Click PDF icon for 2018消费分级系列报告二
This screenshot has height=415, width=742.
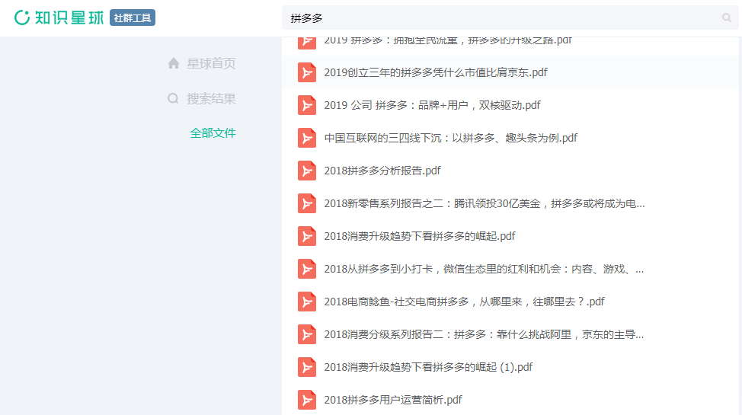[307, 334]
